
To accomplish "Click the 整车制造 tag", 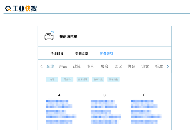I will click(x=98, y=79).
